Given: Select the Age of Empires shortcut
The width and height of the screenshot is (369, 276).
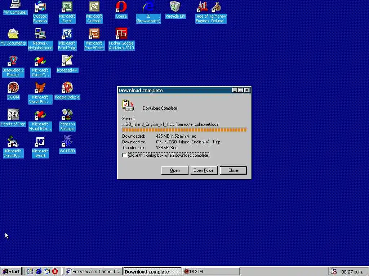Looking at the screenshot, I should [203, 12].
